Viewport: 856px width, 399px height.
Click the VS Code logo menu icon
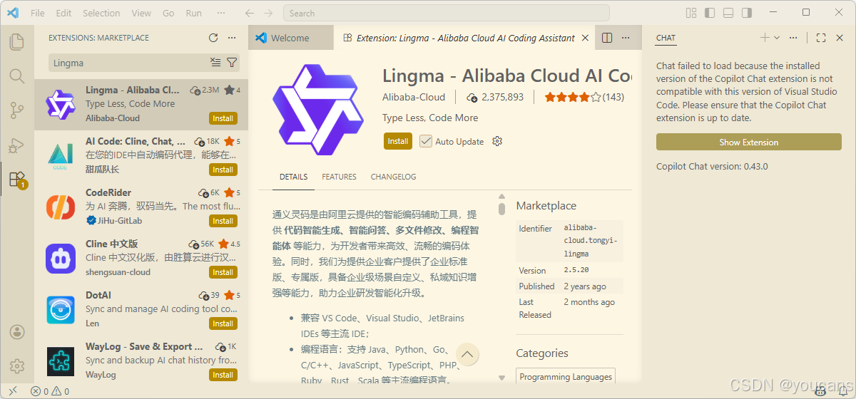pos(13,13)
